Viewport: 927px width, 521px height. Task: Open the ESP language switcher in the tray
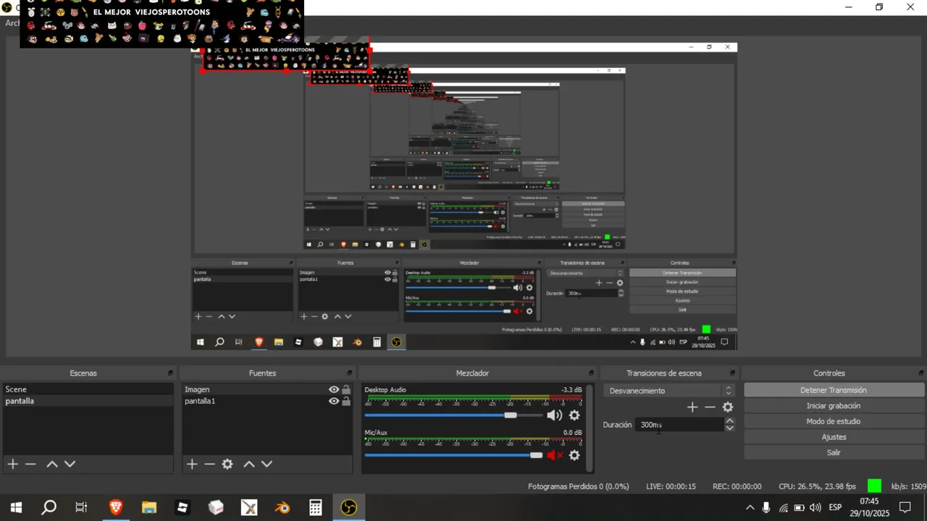(x=835, y=507)
